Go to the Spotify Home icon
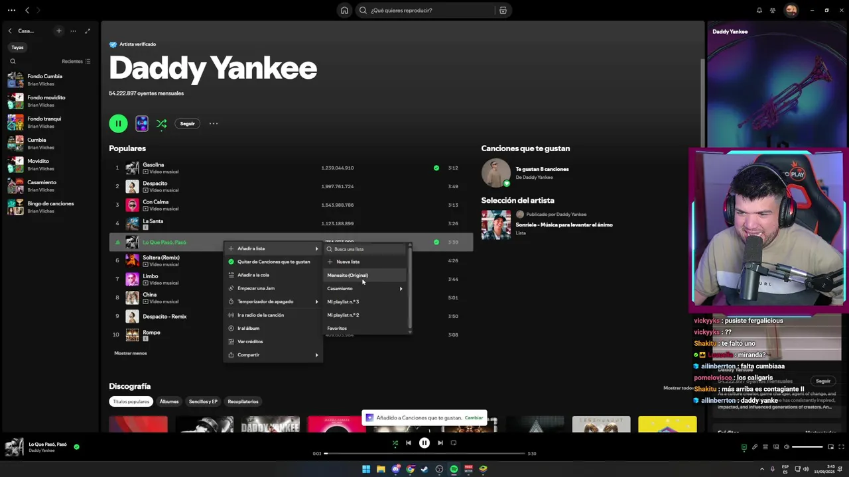Viewport: 849px width, 477px height. 344,10
